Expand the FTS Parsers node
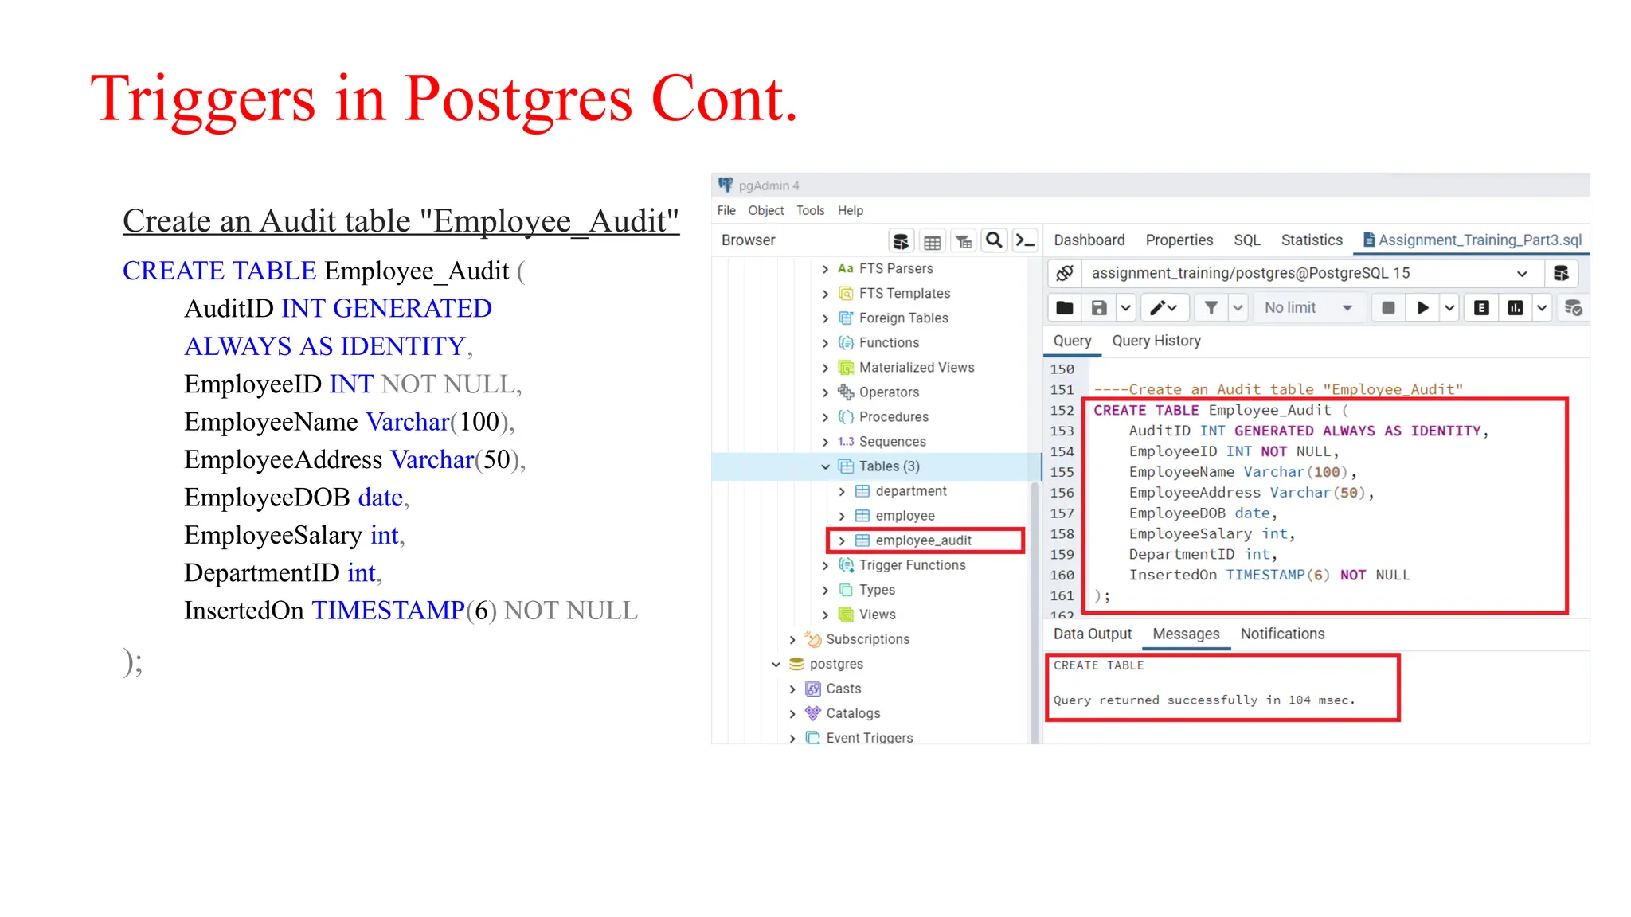Image resolution: width=1631 pixels, height=917 pixels. [x=825, y=269]
